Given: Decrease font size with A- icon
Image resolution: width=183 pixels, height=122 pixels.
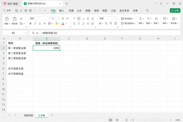Looking at the screenshot, I should pyautogui.click(x=67, y=18).
